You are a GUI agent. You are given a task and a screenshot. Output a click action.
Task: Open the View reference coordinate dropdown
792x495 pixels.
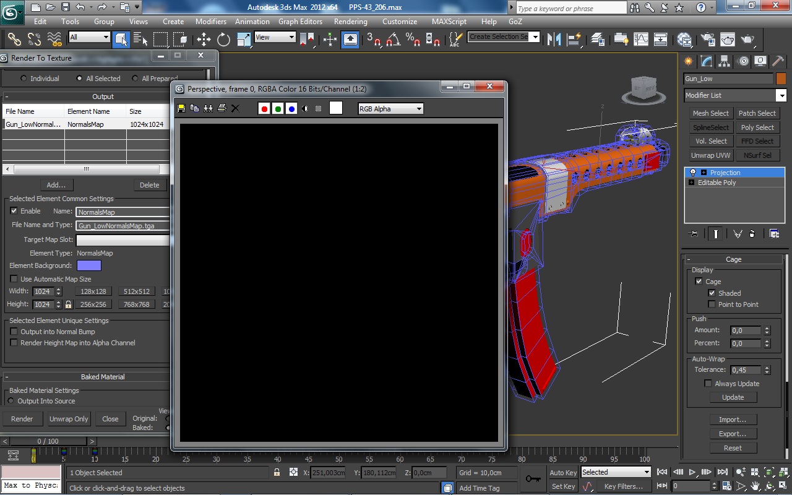(275, 37)
